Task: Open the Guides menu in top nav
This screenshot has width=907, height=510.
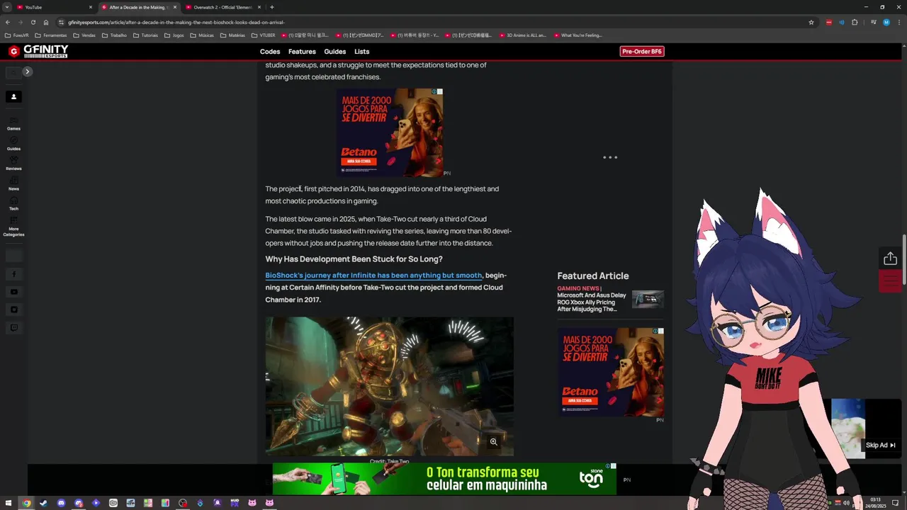Action: [x=335, y=52]
